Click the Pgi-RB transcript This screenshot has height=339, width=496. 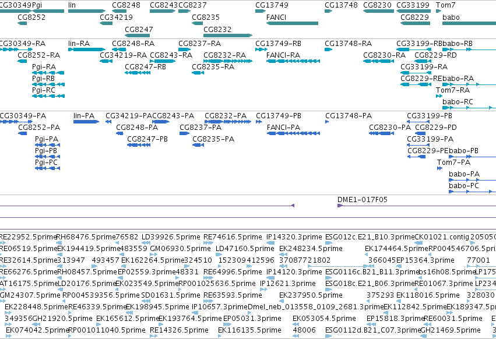tap(48, 84)
